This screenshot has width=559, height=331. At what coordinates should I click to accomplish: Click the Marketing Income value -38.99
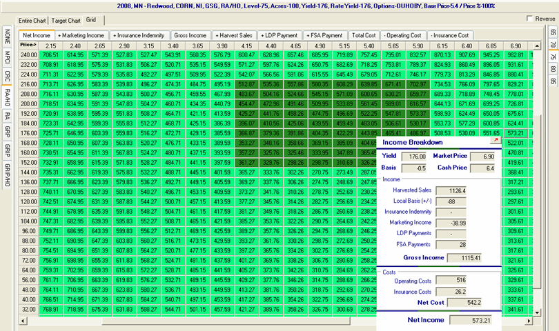tap(451, 223)
